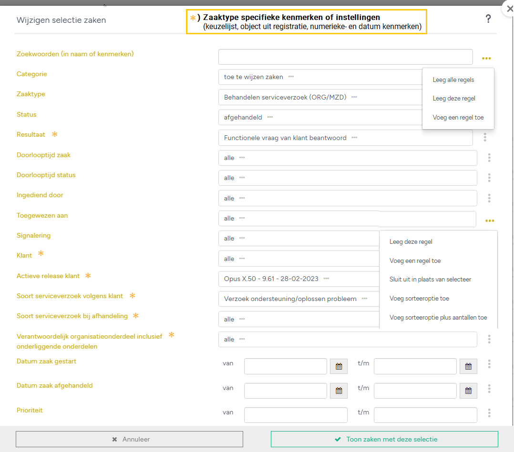Open the Zaaktype selection field
Viewport: 514px width, 452px height.
coord(320,97)
